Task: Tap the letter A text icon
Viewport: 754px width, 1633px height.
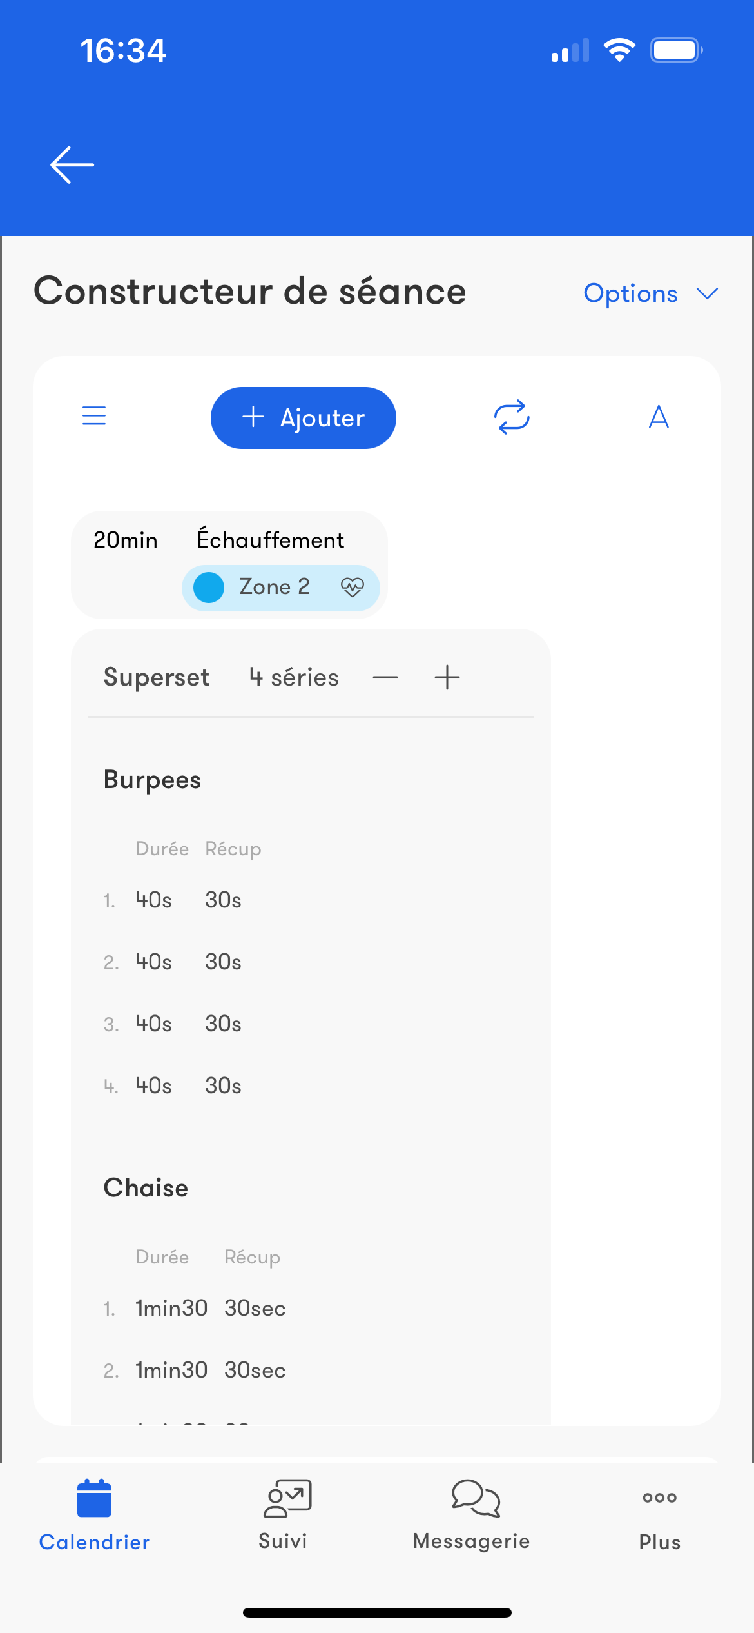Action: pos(659,417)
